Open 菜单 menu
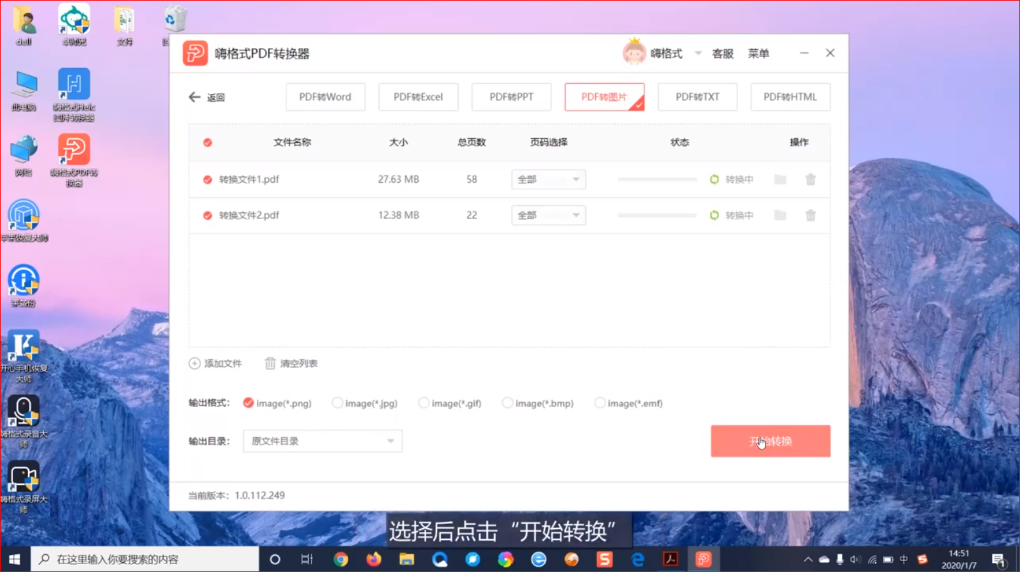This screenshot has height=572, width=1020. coord(758,54)
